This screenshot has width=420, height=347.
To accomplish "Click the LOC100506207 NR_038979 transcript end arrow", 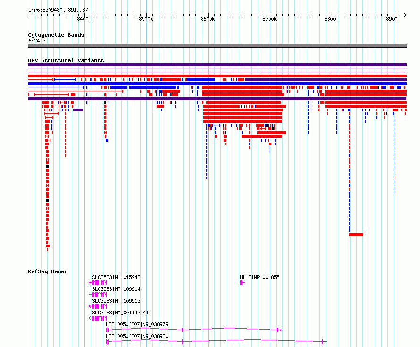I will (279, 330).
